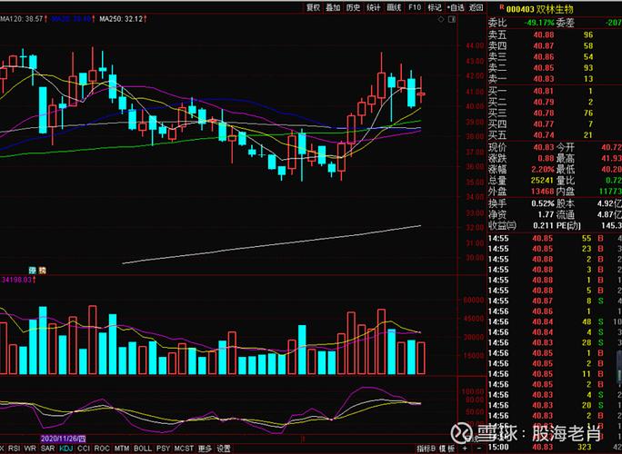Viewport: 622px width, 454px height.
Task: Switch to the WR indicator tab
Action: point(30,449)
